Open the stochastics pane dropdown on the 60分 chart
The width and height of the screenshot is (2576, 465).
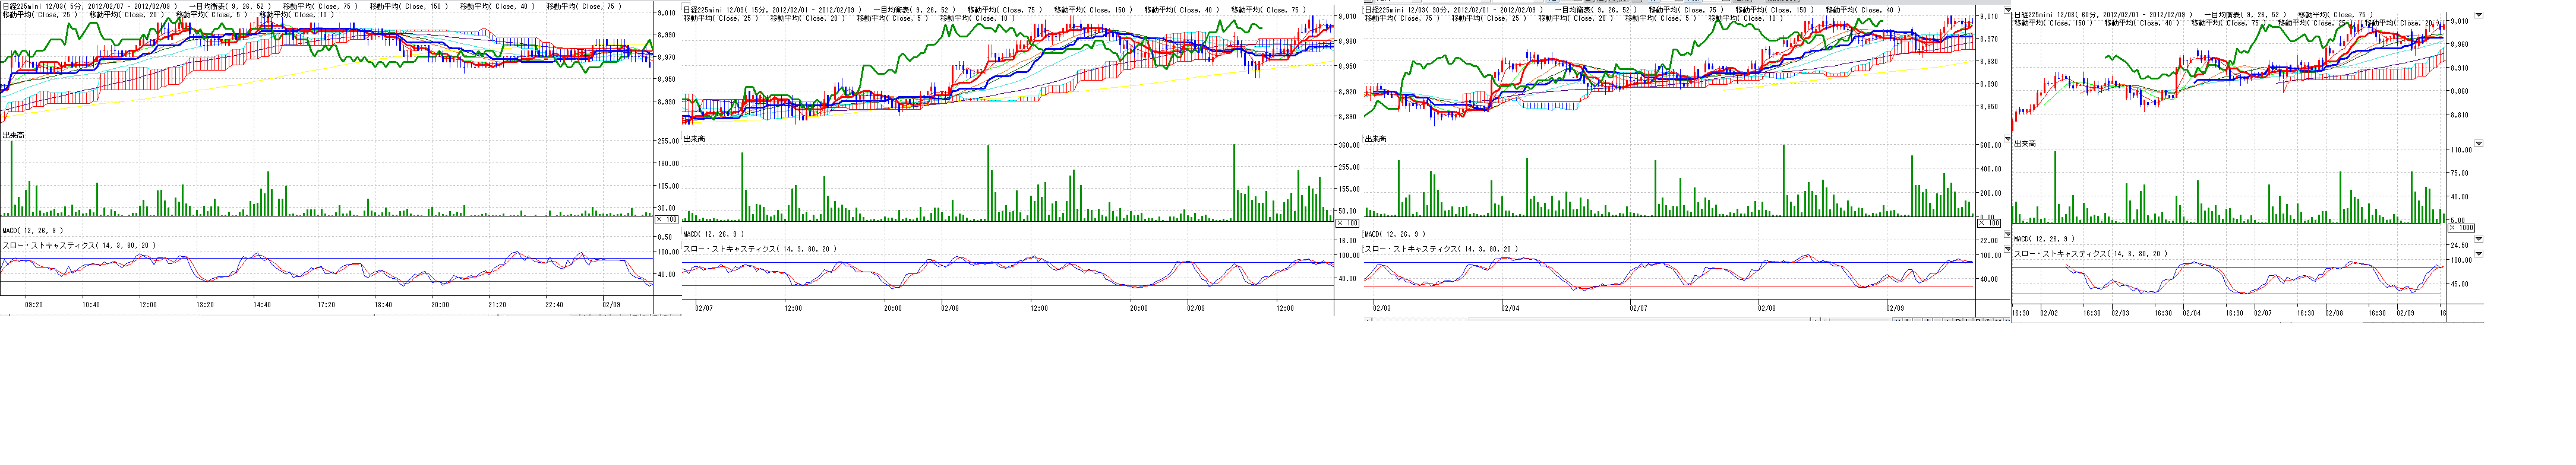click(2478, 253)
